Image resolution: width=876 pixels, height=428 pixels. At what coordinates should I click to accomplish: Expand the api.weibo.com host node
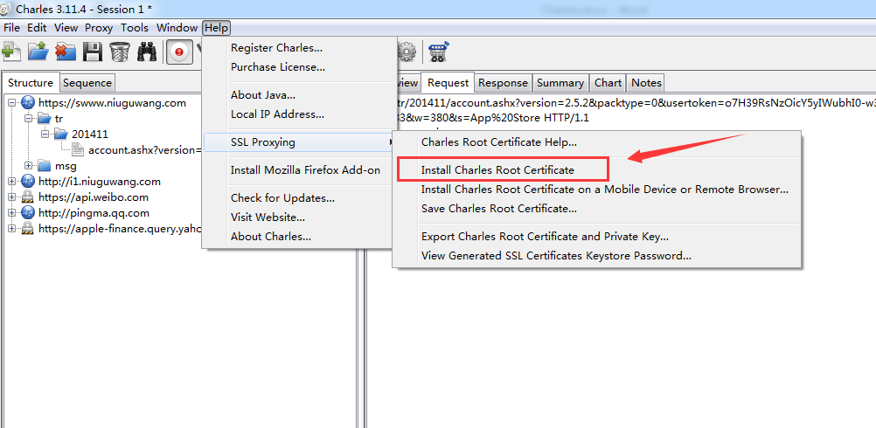[11, 197]
